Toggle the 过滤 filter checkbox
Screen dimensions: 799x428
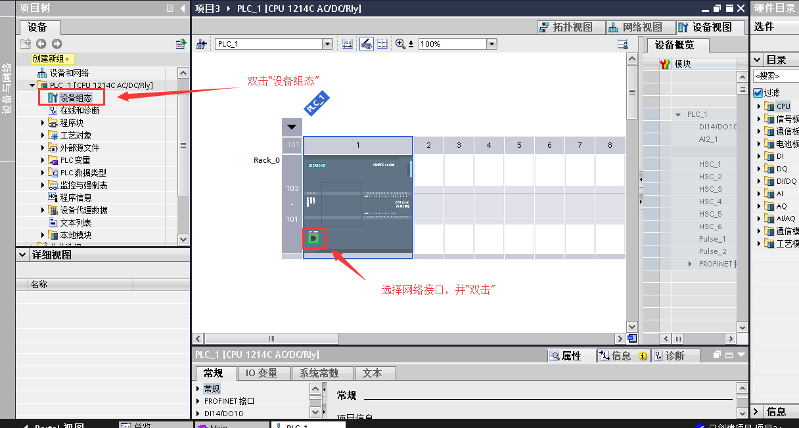tap(758, 93)
